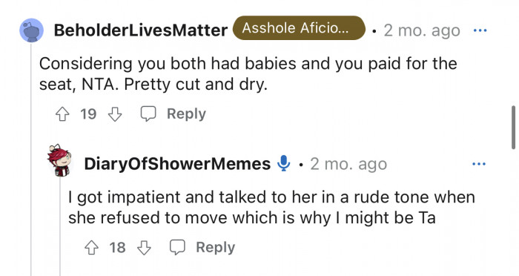Click the 2 mo. ago timestamp on BeholderLivesMatter's comment

click(x=422, y=31)
